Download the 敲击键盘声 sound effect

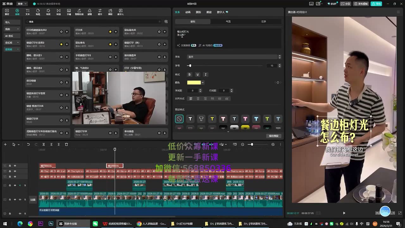(165, 57)
